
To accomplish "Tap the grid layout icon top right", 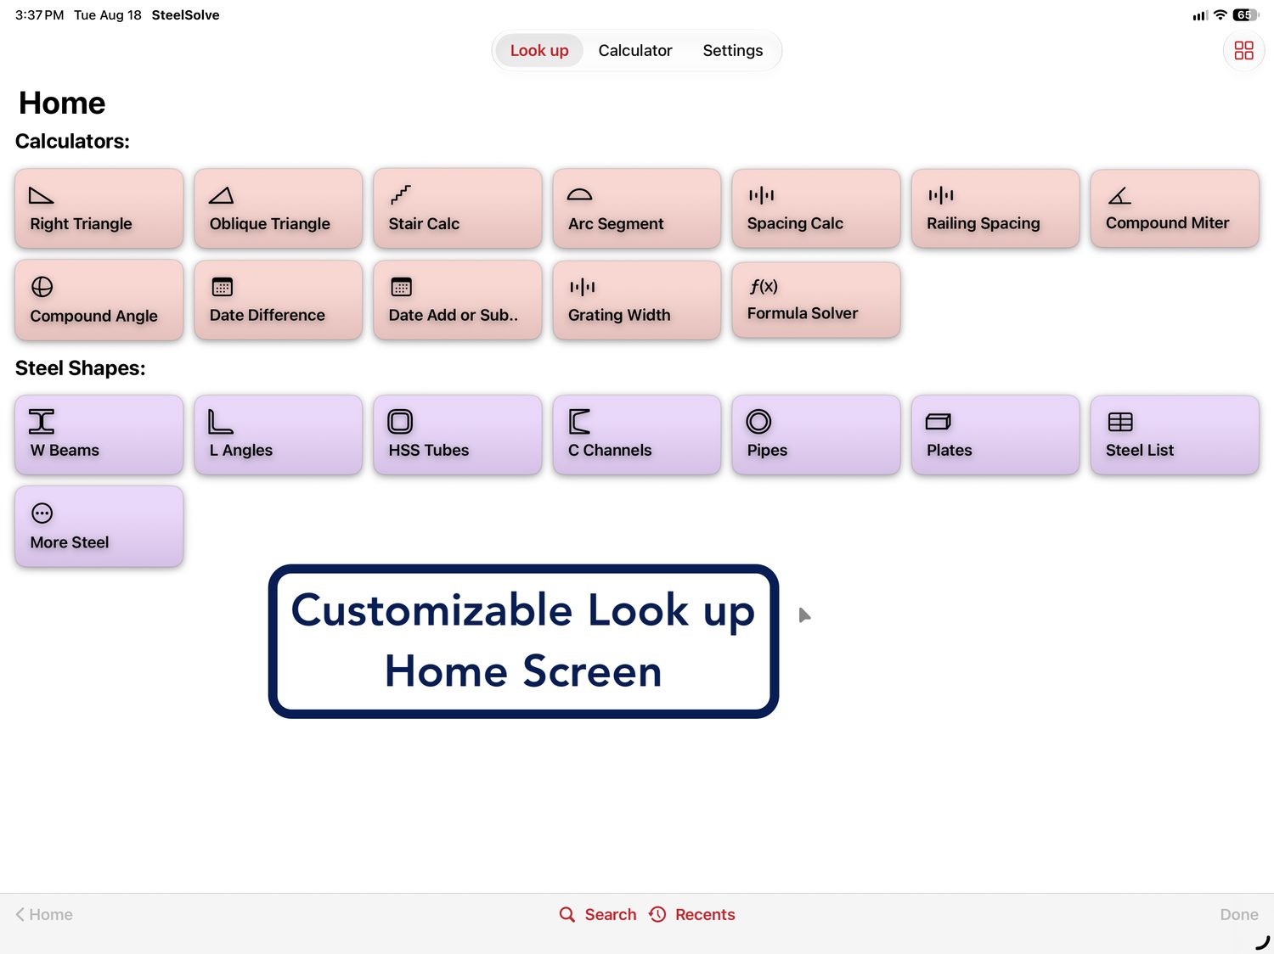I will click(x=1243, y=51).
